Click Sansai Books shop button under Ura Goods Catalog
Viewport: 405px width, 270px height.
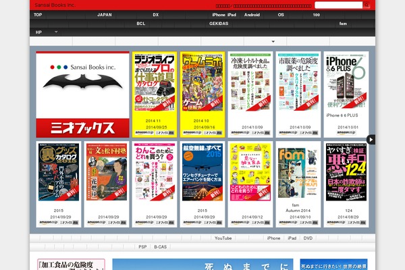[x=69, y=223]
